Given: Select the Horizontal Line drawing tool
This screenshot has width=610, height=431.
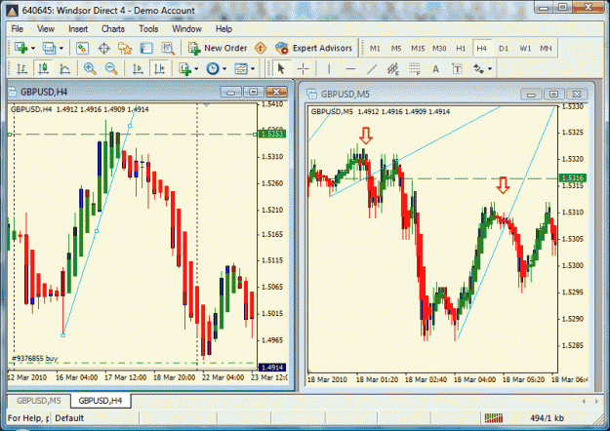Looking at the screenshot, I should click(350, 69).
